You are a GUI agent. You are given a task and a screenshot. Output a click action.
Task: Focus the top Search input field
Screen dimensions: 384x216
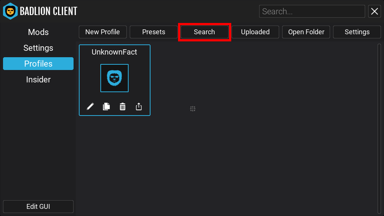[x=312, y=11]
